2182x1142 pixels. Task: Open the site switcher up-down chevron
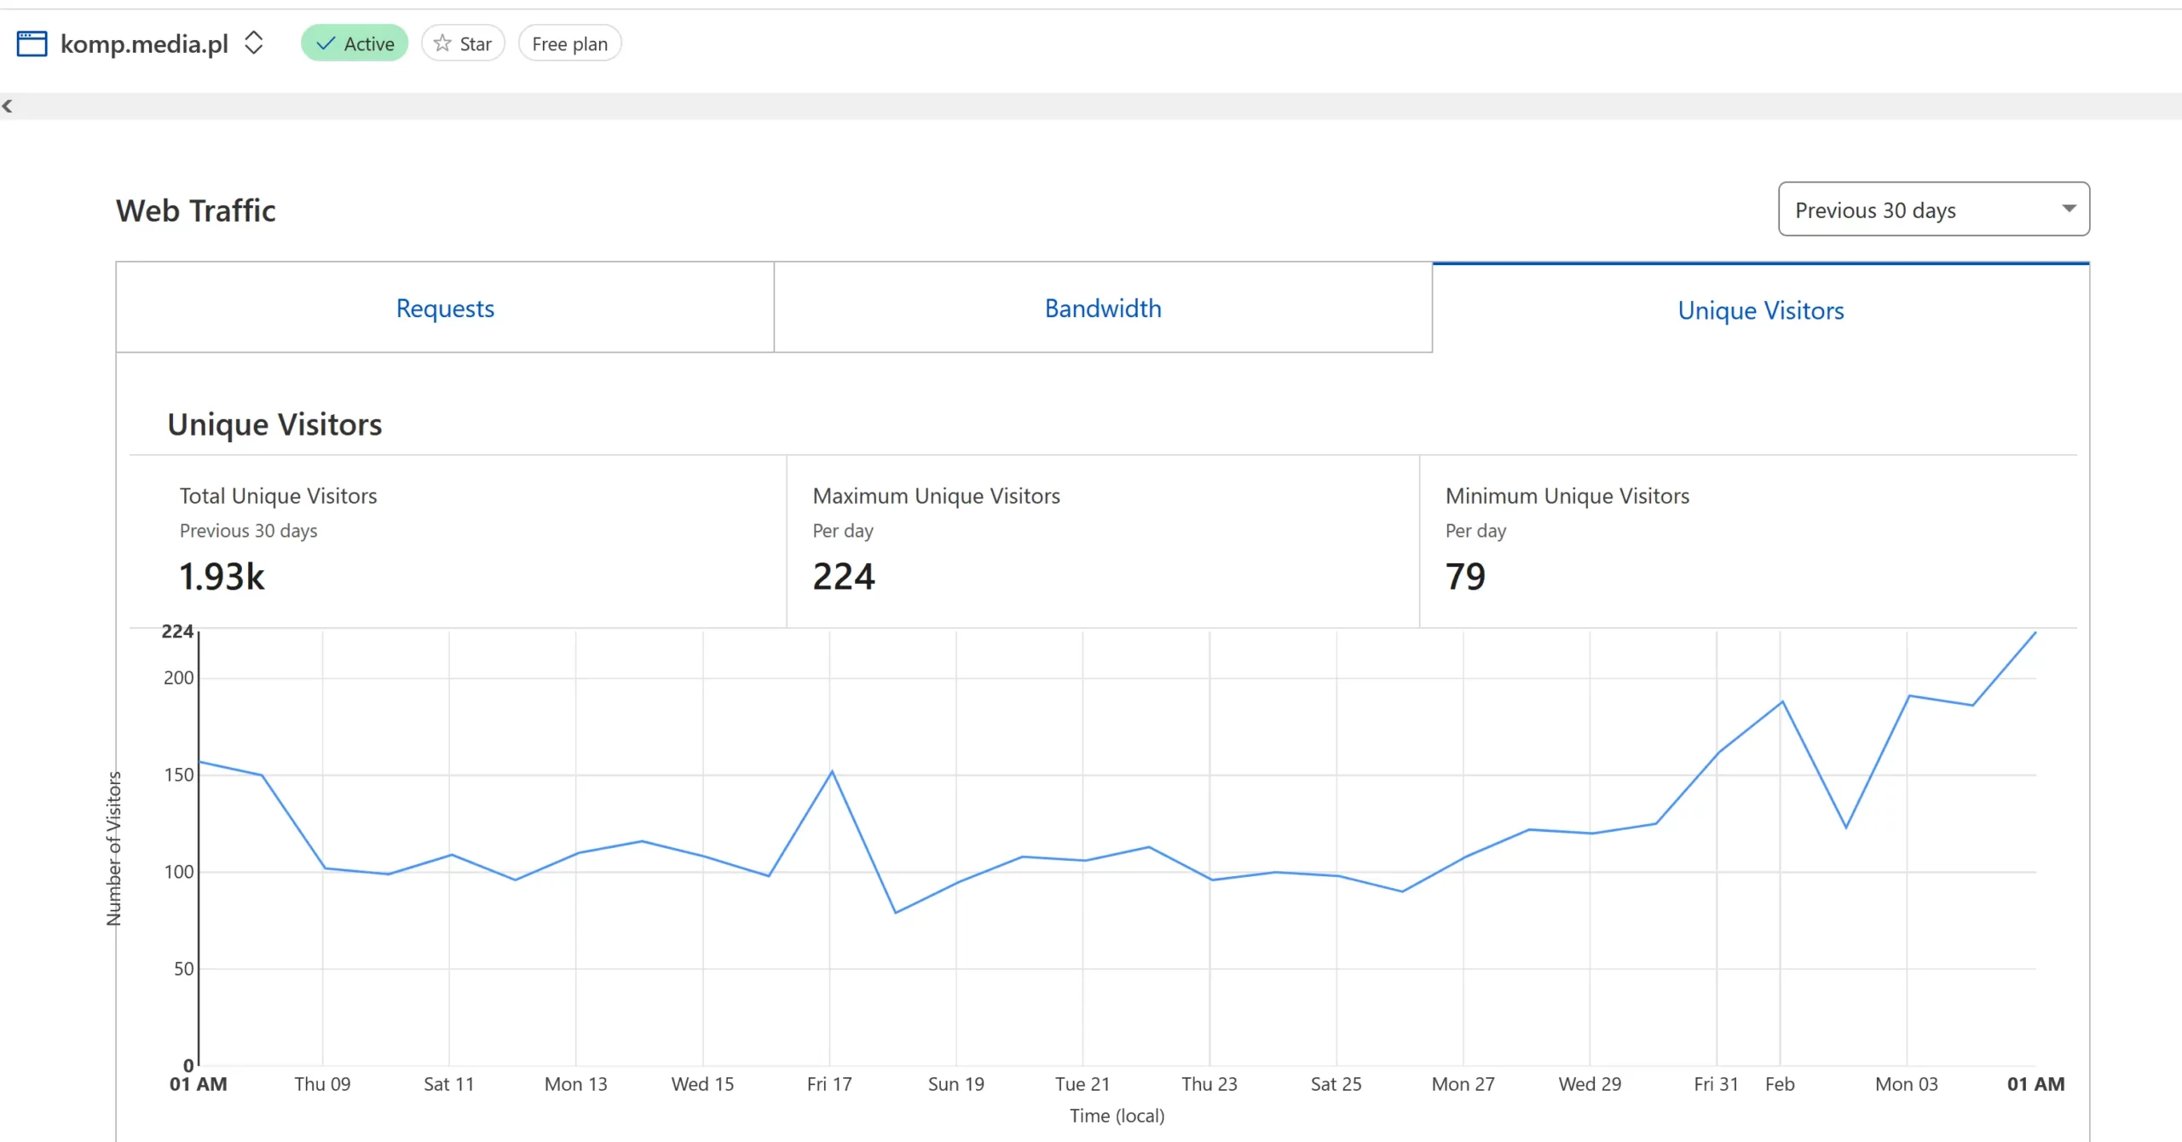(253, 43)
